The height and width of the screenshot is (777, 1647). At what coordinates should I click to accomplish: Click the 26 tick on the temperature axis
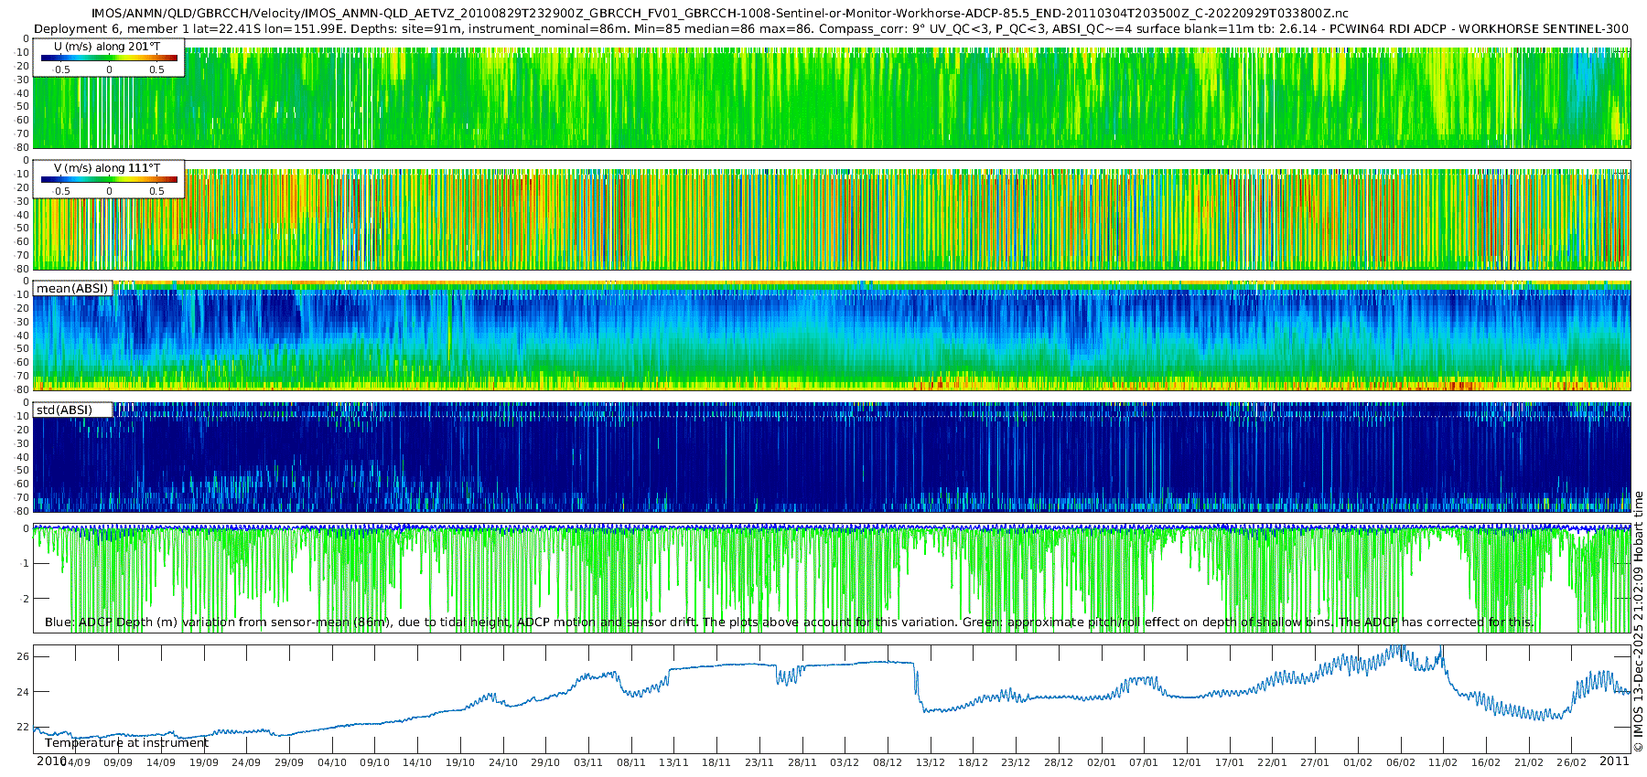pyautogui.click(x=23, y=656)
